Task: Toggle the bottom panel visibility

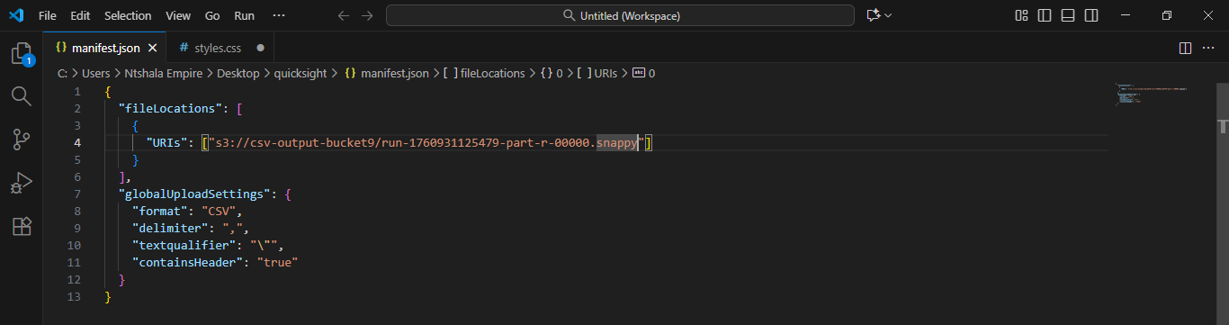Action: (1068, 15)
